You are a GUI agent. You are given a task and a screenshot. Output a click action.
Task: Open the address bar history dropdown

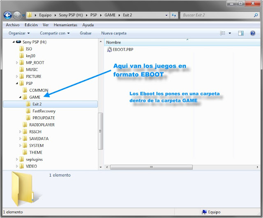(x=166, y=15)
